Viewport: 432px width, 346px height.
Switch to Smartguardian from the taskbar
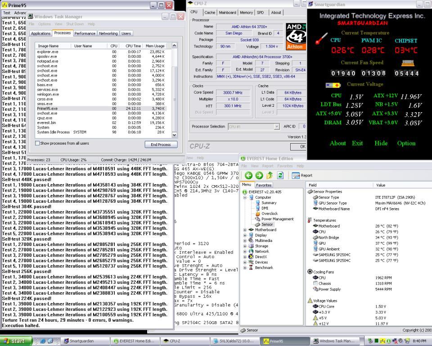tap(85, 341)
